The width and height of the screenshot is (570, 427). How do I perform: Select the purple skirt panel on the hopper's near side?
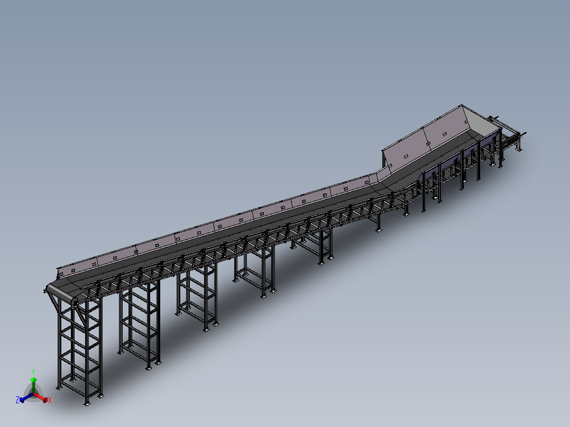click(449, 165)
